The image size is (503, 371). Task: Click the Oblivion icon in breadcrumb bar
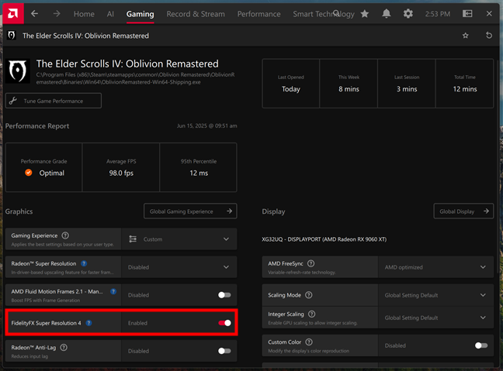[x=12, y=35]
